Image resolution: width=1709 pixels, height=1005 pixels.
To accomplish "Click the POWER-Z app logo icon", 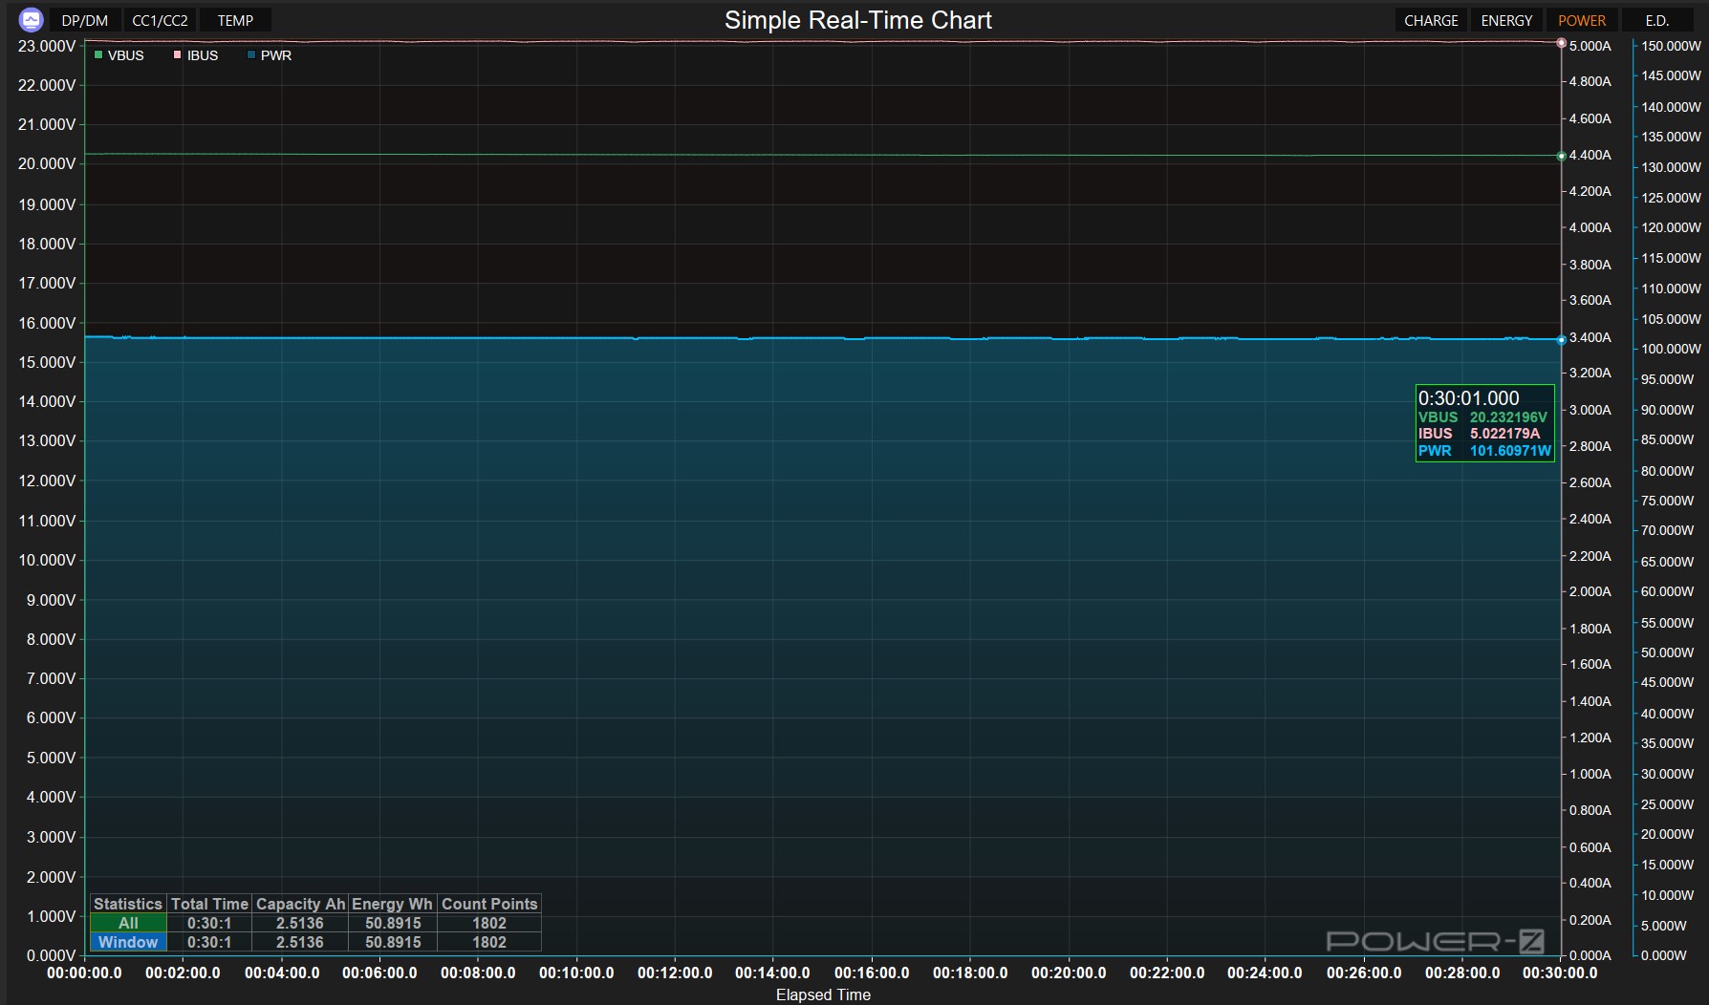I will click(x=31, y=20).
